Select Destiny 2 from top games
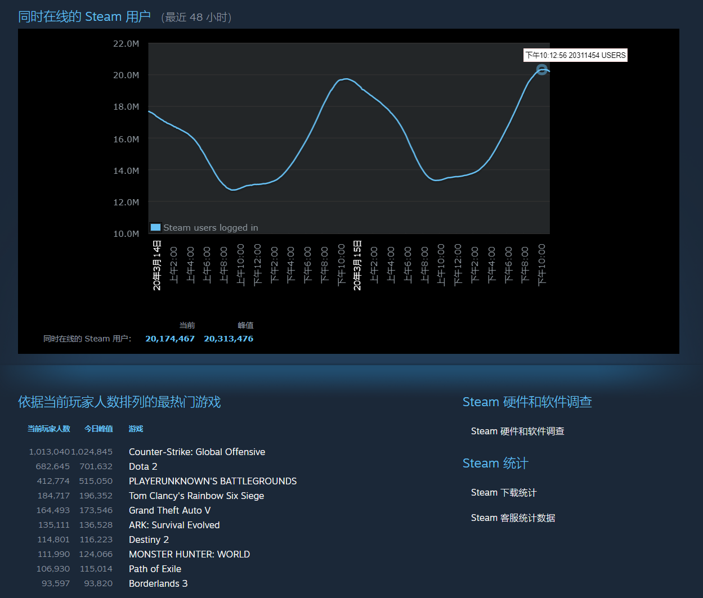Image resolution: width=703 pixels, height=598 pixels. 149,539
